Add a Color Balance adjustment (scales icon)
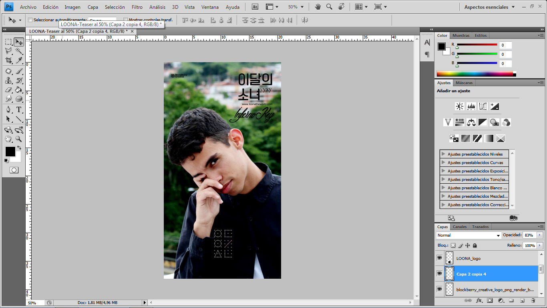Viewport: 547px width, 308px height. point(471,122)
